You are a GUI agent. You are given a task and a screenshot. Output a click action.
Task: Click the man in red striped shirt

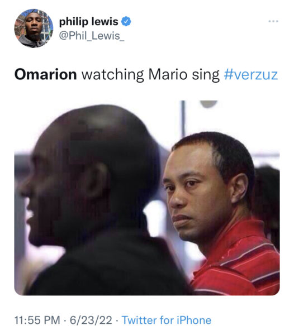tap(222, 214)
